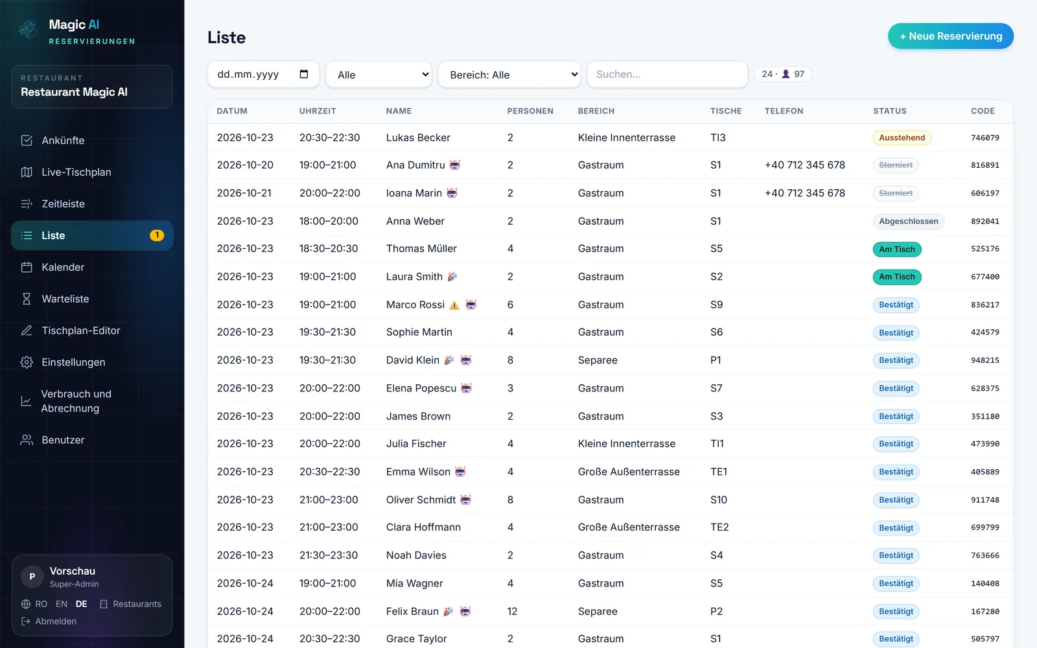Click the Suchen search field
The height and width of the screenshot is (648, 1037).
668,75
